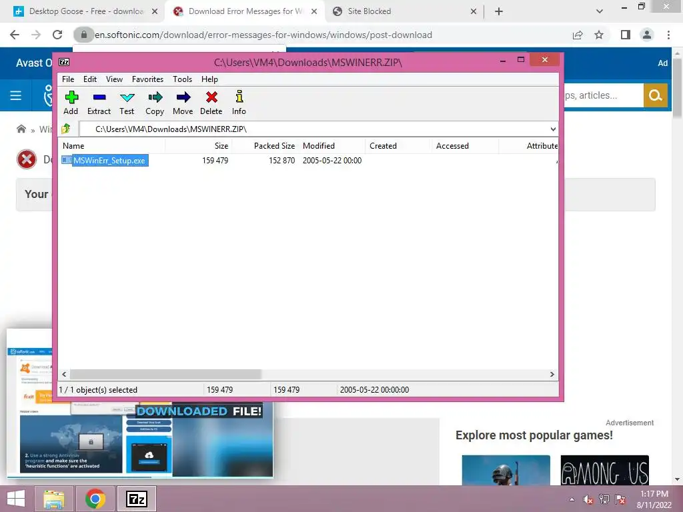Click the Attributes column header
The height and width of the screenshot is (512, 683).
[528, 146]
